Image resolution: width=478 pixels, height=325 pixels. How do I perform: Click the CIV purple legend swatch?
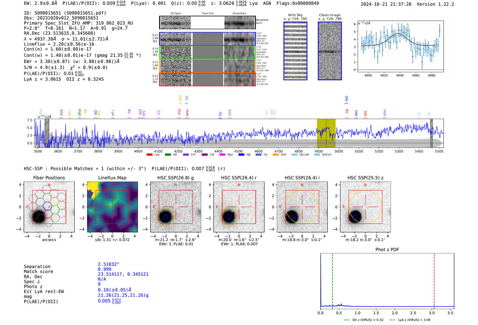pyautogui.click(x=186, y=154)
